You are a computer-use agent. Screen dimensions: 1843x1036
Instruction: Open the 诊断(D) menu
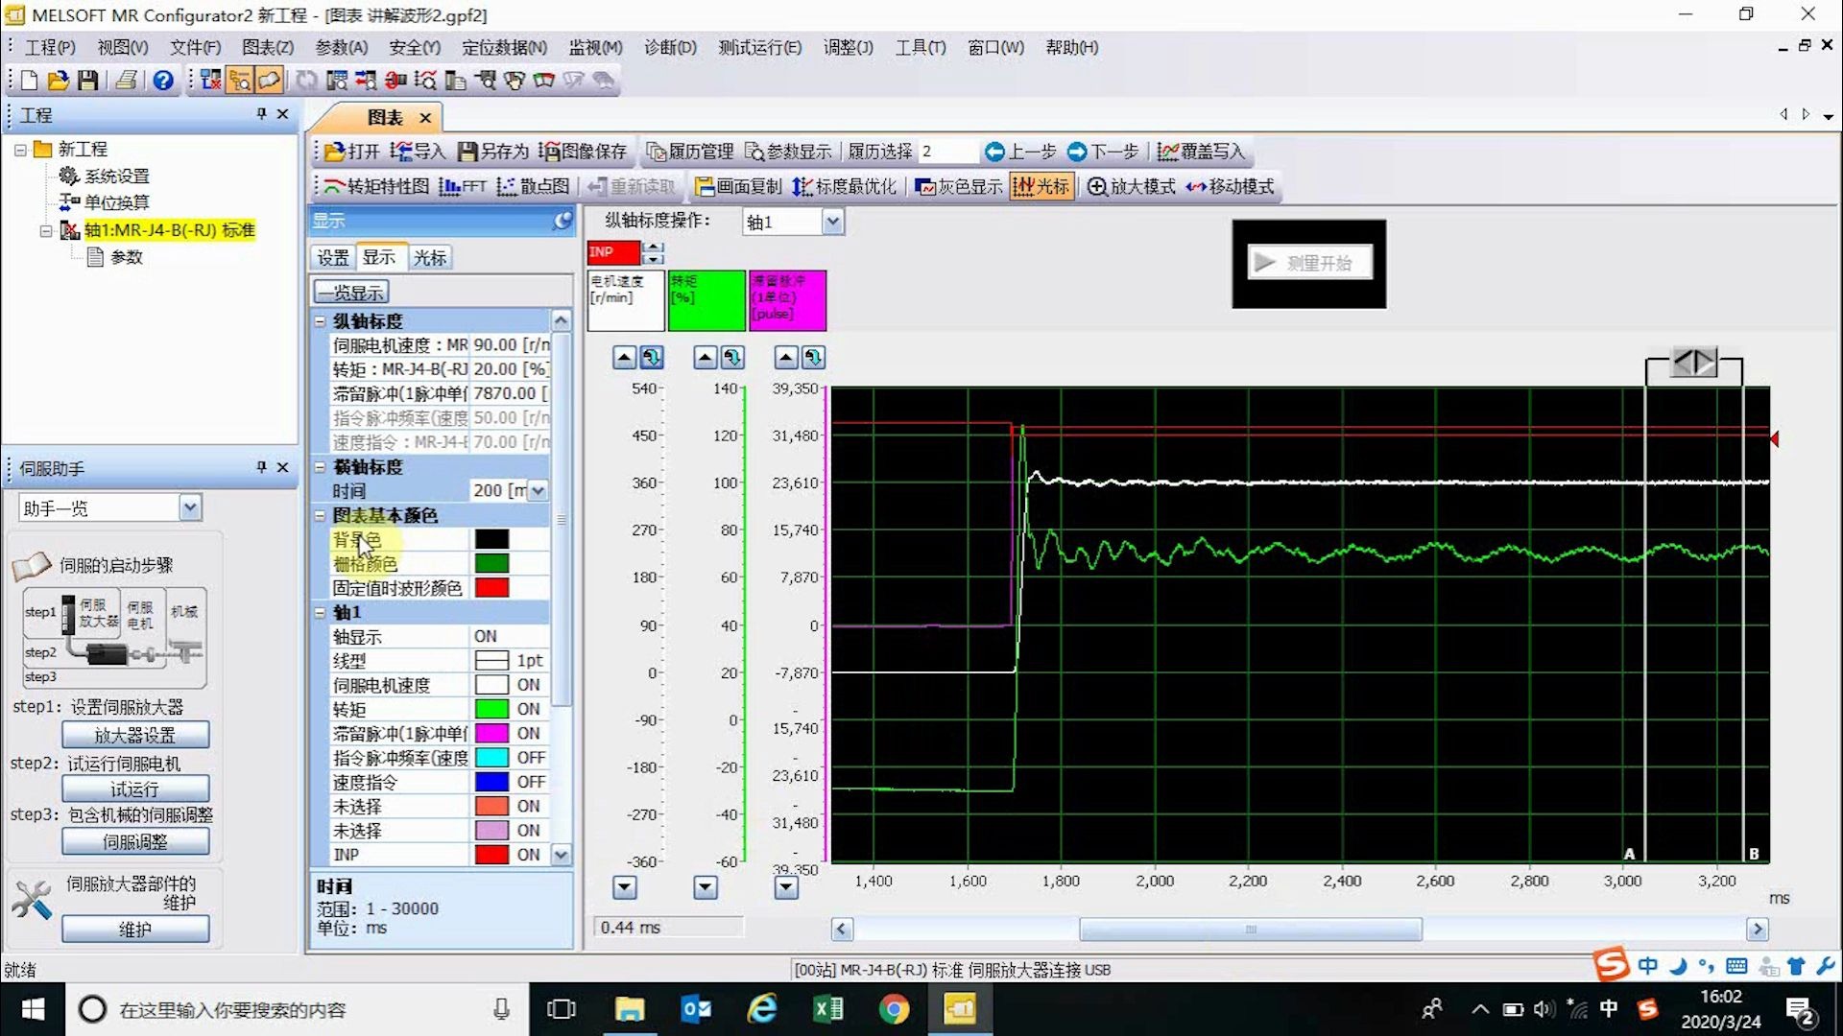(669, 47)
